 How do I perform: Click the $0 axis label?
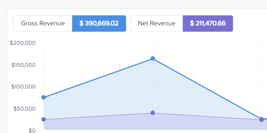(32, 130)
